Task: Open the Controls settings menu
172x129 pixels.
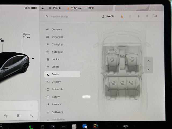Action: tap(56, 30)
